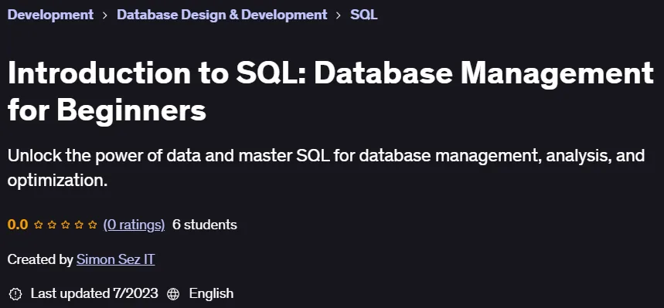The width and height of the screenshot is (664, 308).
Task: Click the 'English' language label
Action: click(x=211, y=293)
